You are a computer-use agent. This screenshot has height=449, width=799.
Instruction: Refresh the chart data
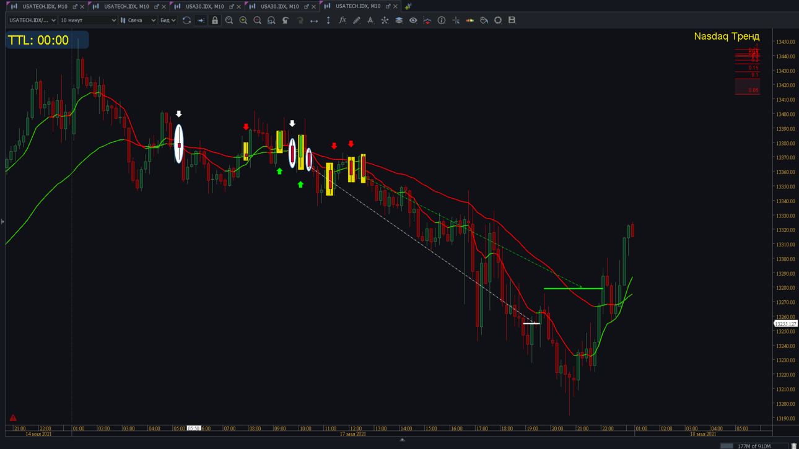pyautogui.click(x=186, y=20)
